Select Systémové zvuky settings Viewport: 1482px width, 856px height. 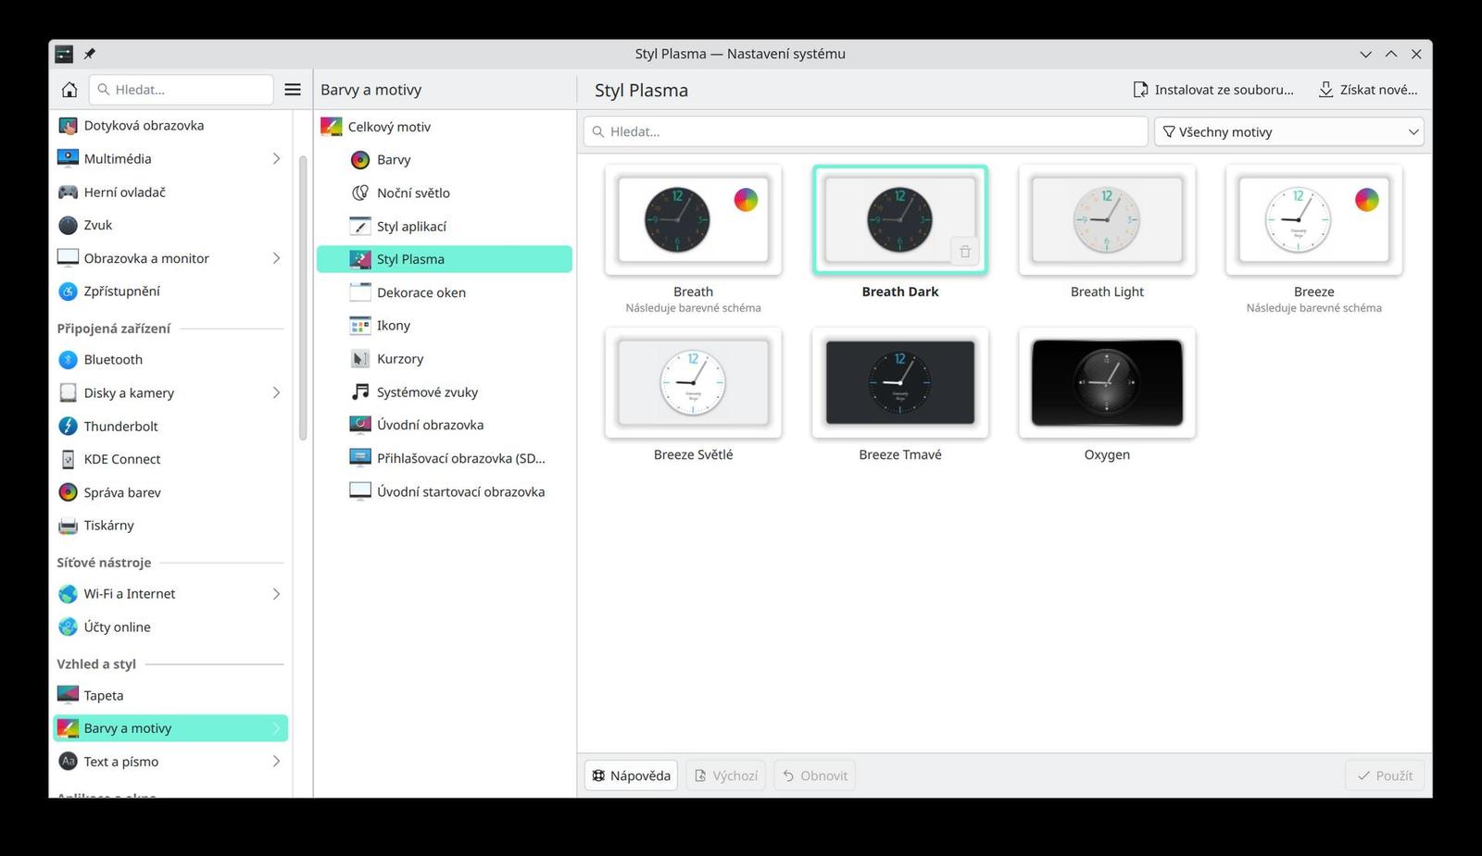point(427,391)
